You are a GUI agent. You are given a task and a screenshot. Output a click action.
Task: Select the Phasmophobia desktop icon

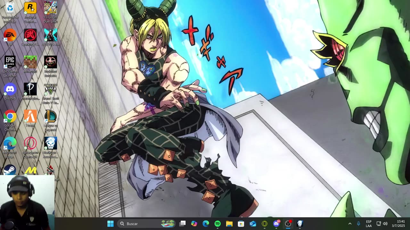[30, 92]
